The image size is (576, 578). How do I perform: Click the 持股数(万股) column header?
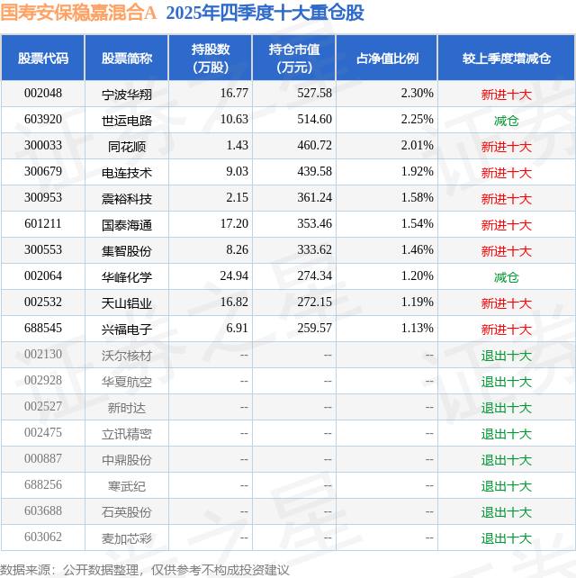pyautogui.click(x=210, y=58)
